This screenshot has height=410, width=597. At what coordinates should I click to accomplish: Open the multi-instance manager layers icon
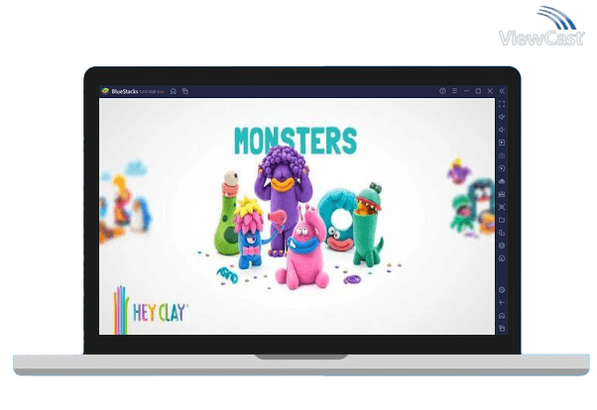502,246
